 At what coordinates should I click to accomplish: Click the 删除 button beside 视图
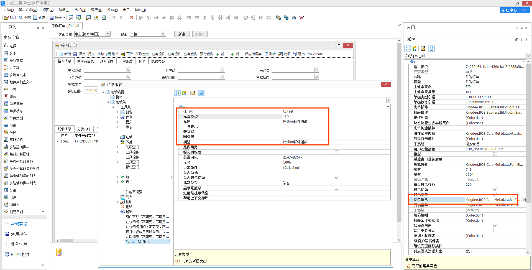tap(200, 34)
